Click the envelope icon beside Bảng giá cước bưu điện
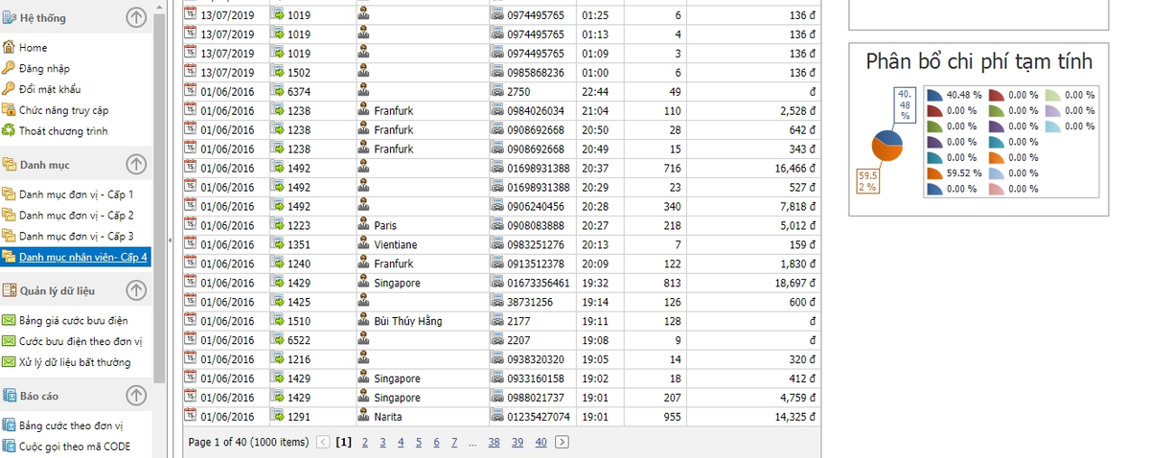 [x=9, y=320]
